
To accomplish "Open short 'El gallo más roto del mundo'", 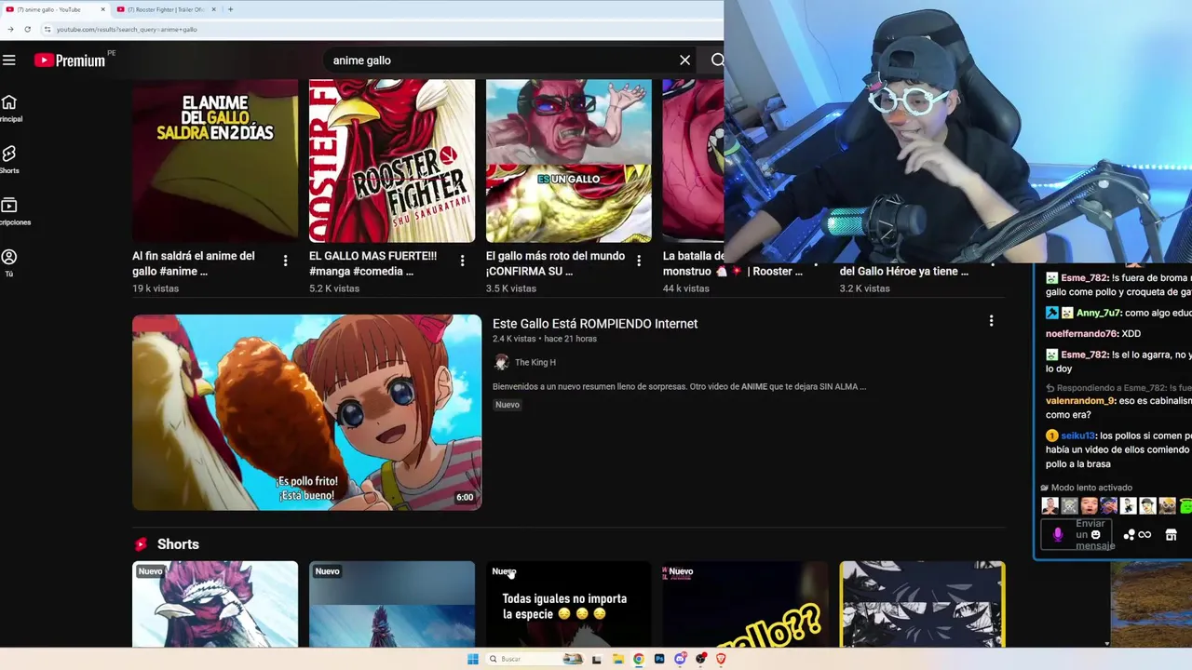I will pyautogui.click(x=555, y=263).
